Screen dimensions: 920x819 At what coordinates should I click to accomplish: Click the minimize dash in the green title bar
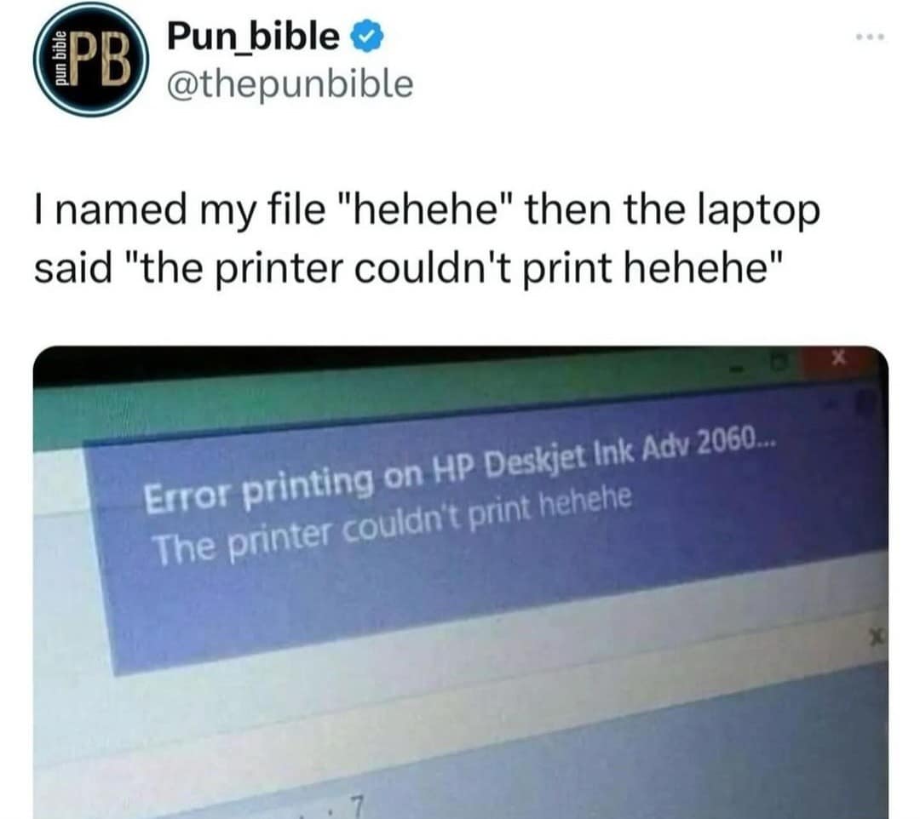point(736,369)
